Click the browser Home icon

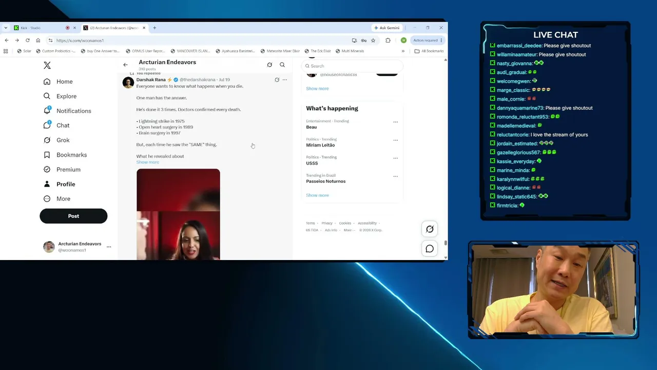[x=38, y=40]
